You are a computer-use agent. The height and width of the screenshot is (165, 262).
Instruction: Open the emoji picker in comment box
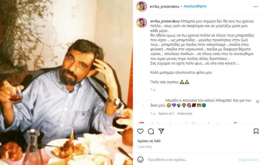[140, 159]
